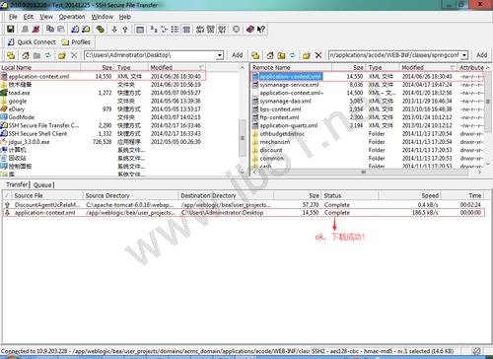The height and width of the screenshot is (359, 493).
Task: Open a New File Transfer Window icon
Action: (x=86, y=29)
